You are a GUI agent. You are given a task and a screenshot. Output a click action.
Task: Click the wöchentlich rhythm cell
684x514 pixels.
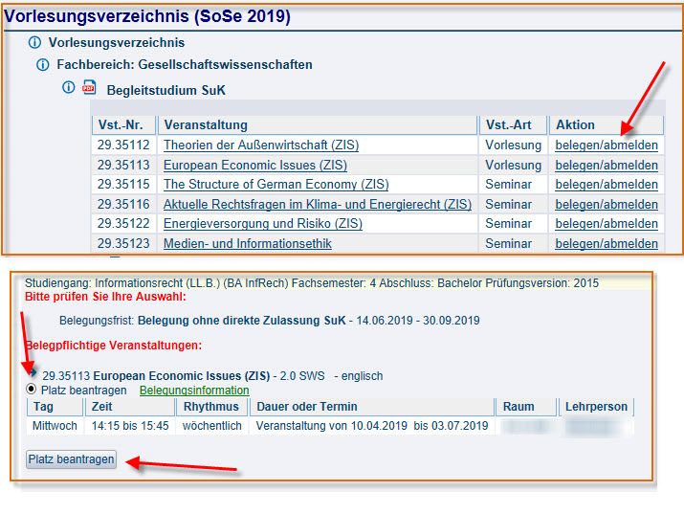tap(212, 426)
